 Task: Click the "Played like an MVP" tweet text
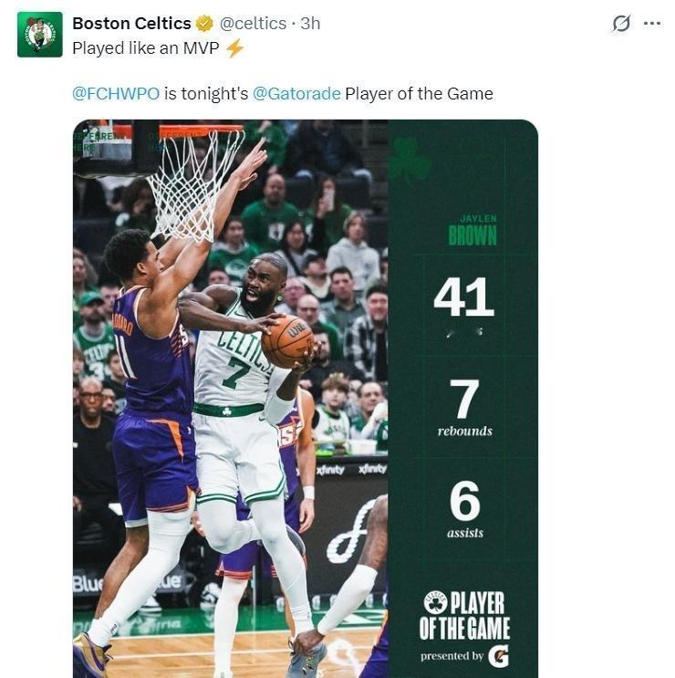146,48
